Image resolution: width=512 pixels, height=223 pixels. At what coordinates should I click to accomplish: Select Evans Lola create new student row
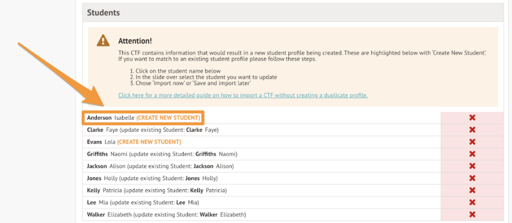click(x=134, y=142)
